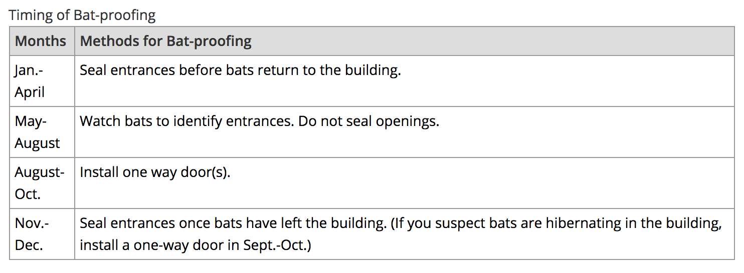Click "Seal entrances before bats return" text

click(x=201, y=70)
